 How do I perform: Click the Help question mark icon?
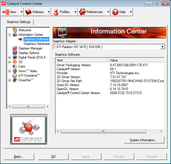point(115,12)
